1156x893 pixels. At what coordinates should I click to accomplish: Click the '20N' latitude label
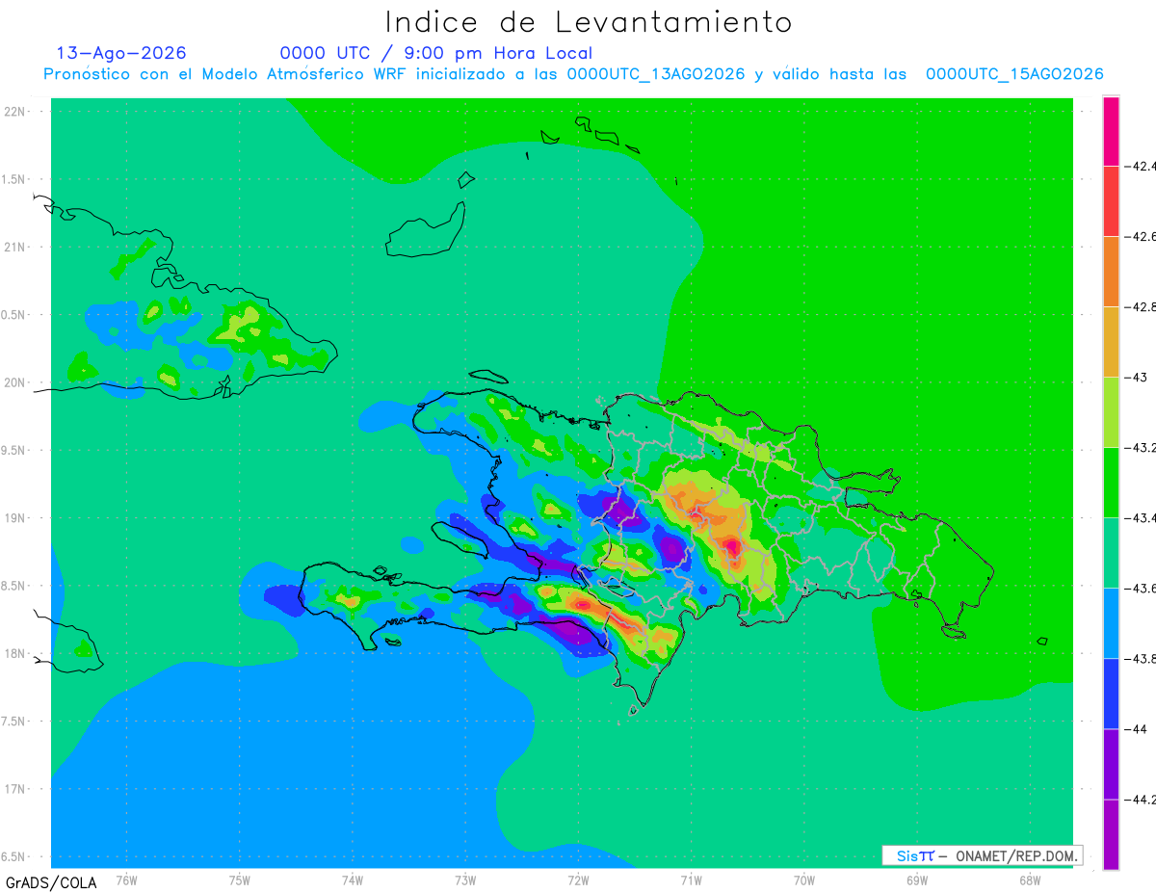pyautogui.click(x=16, y=382)
